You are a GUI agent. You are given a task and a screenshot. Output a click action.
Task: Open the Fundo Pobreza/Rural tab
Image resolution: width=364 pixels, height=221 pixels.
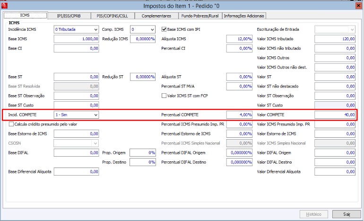(200, 16)
